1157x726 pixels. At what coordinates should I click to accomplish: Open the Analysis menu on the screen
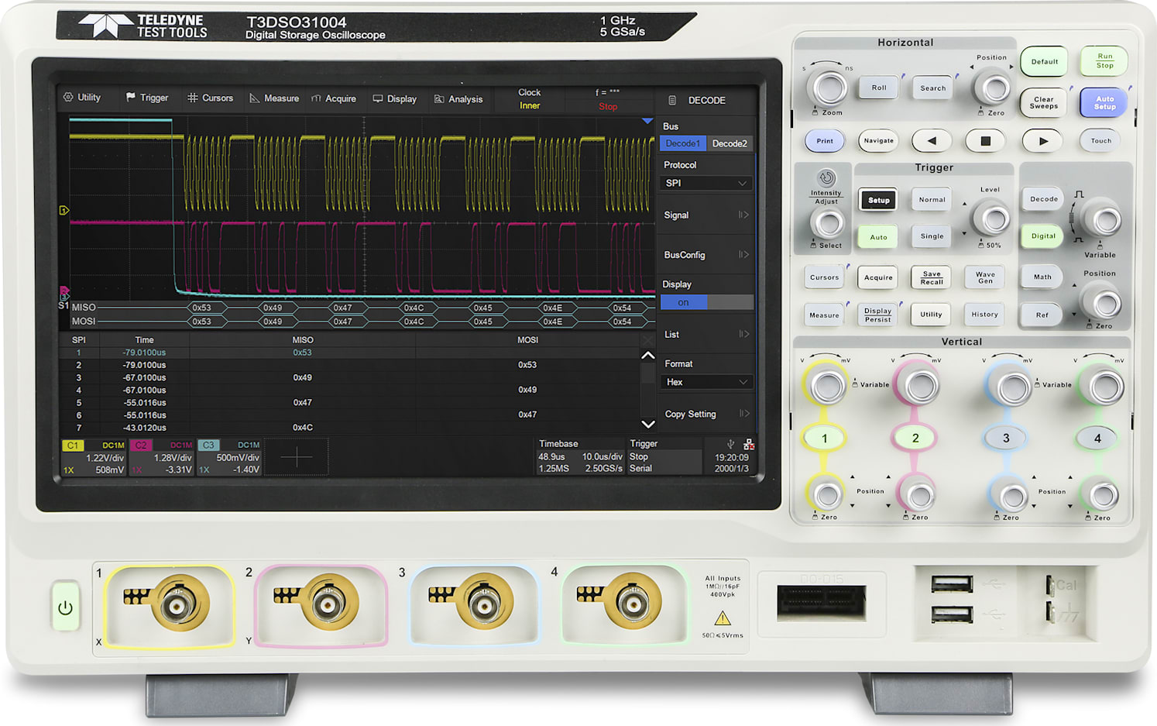coord(458,99)
